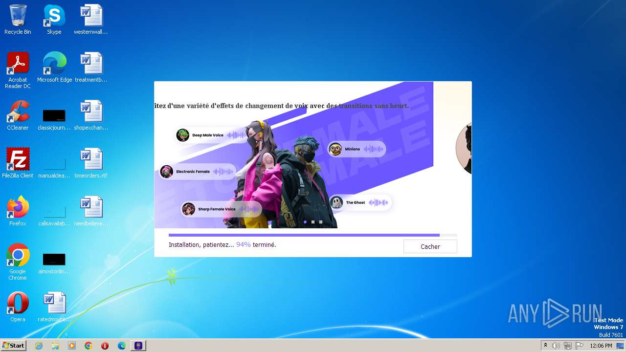
Task: Select the Skype desktop shortcut
Action: click(54, 20)
